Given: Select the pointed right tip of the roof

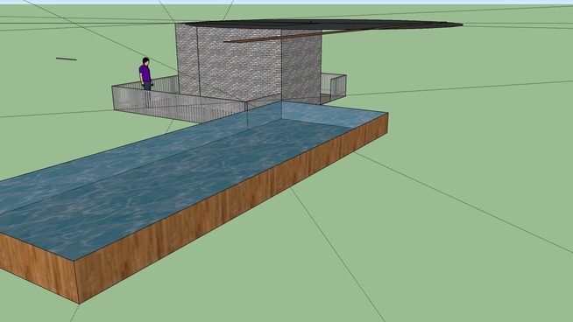Looking at the screenshot, I should [x=458, y=24].
